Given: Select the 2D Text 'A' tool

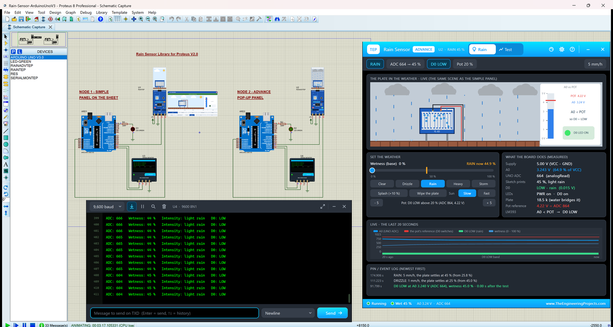Looking at the screenshot, I should point(6,164).
